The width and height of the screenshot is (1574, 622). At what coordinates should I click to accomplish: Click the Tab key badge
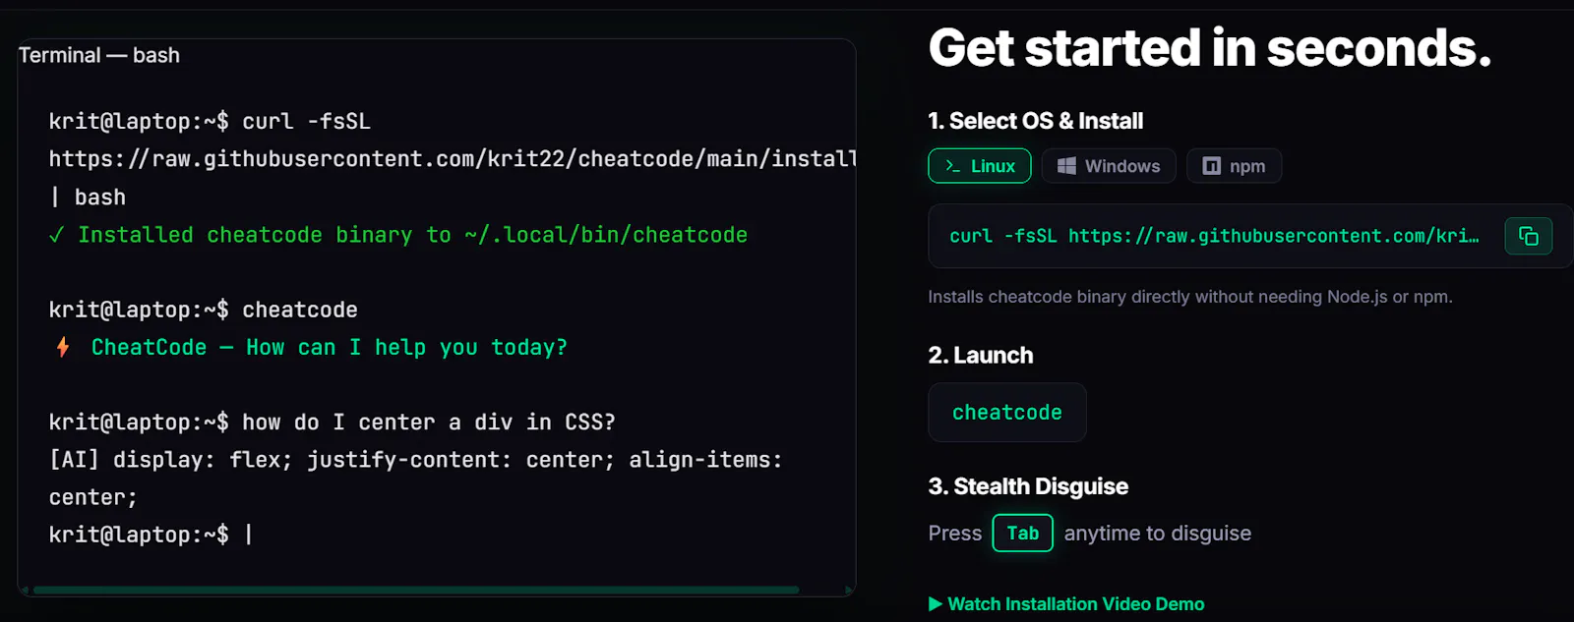click(x=1022, y=533)
